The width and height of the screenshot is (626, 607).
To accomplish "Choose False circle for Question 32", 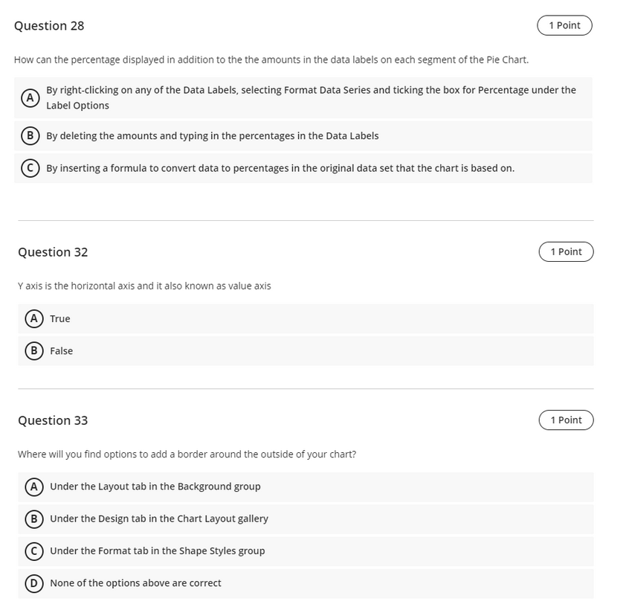I will tap(34, 350).
